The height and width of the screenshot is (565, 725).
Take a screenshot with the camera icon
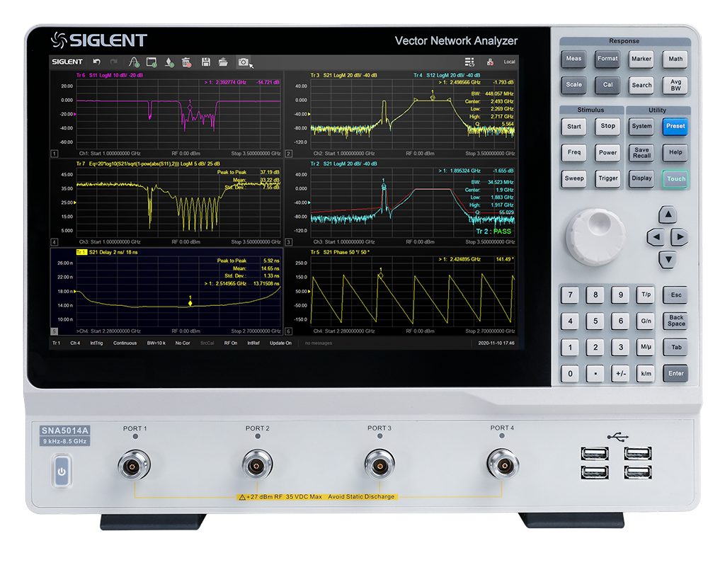(244, 62)
